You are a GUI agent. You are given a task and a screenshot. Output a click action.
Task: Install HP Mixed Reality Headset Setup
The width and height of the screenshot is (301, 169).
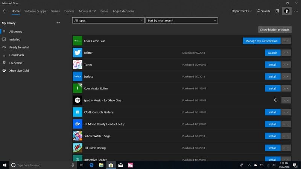pyautogui.click(x=272, y=124)
